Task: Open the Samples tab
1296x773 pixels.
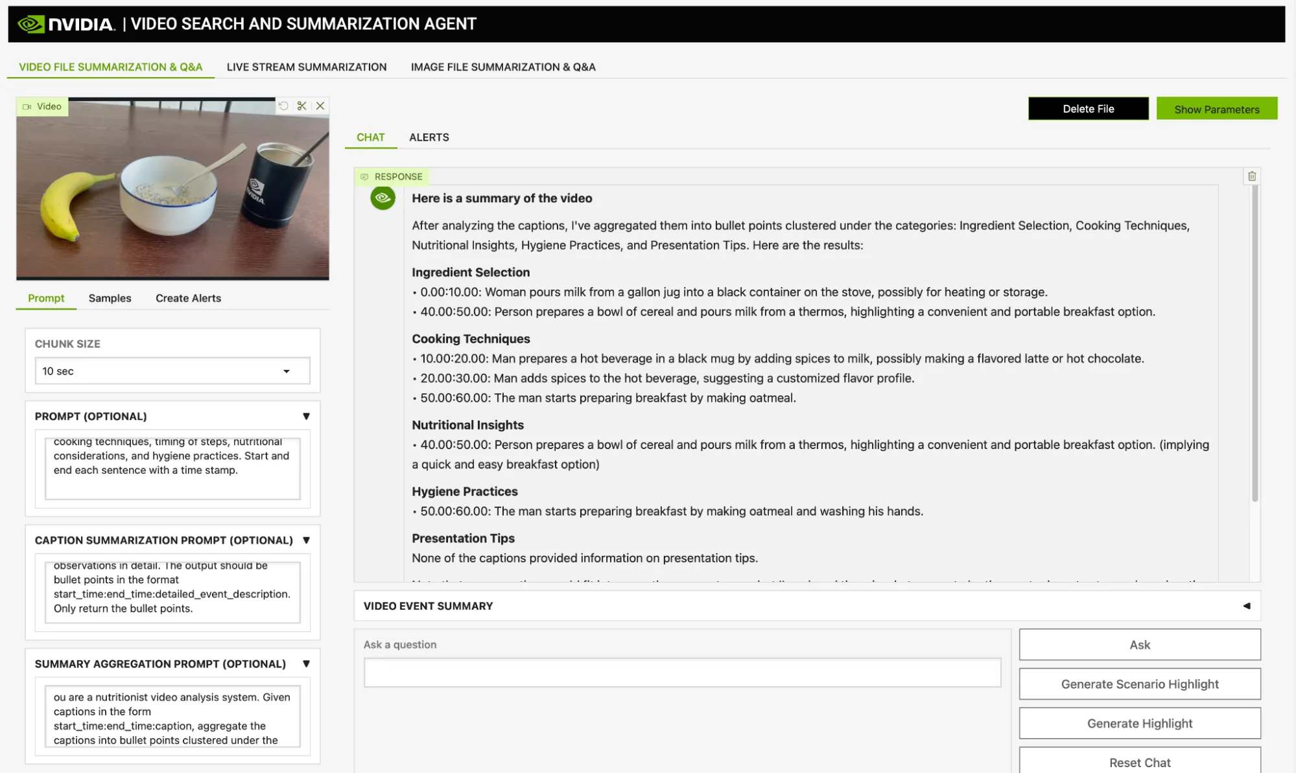Action: [x=110, y=298]
